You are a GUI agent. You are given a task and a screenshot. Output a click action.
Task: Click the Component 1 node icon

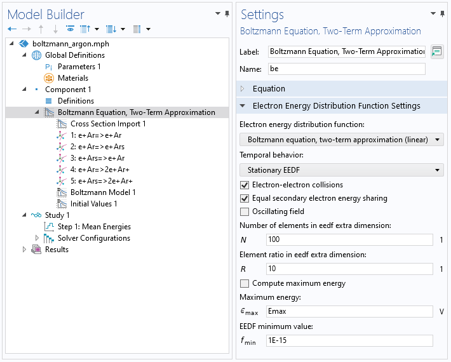(x=37, y=90)
